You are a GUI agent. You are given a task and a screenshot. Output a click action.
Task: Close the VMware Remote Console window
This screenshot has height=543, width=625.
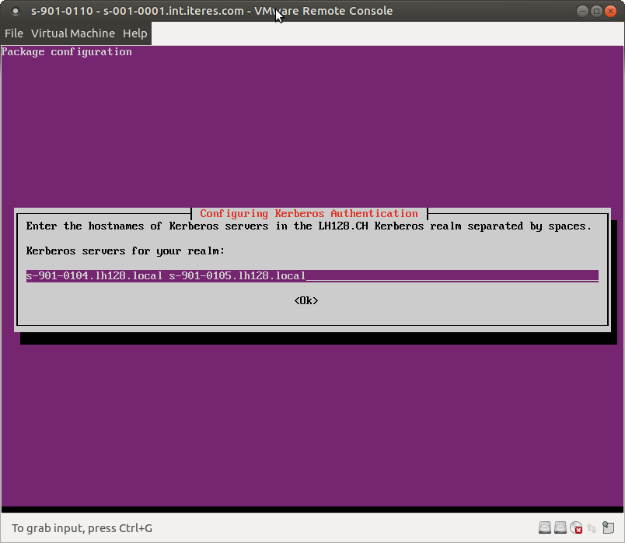(x=610, y=11)
